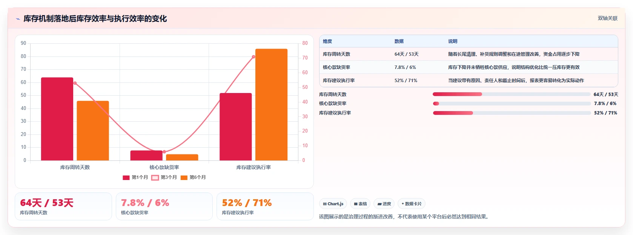Click table cell 52% / 71%
The width and height of the screenshot is (633, 235).
click(x=406, y=81)
